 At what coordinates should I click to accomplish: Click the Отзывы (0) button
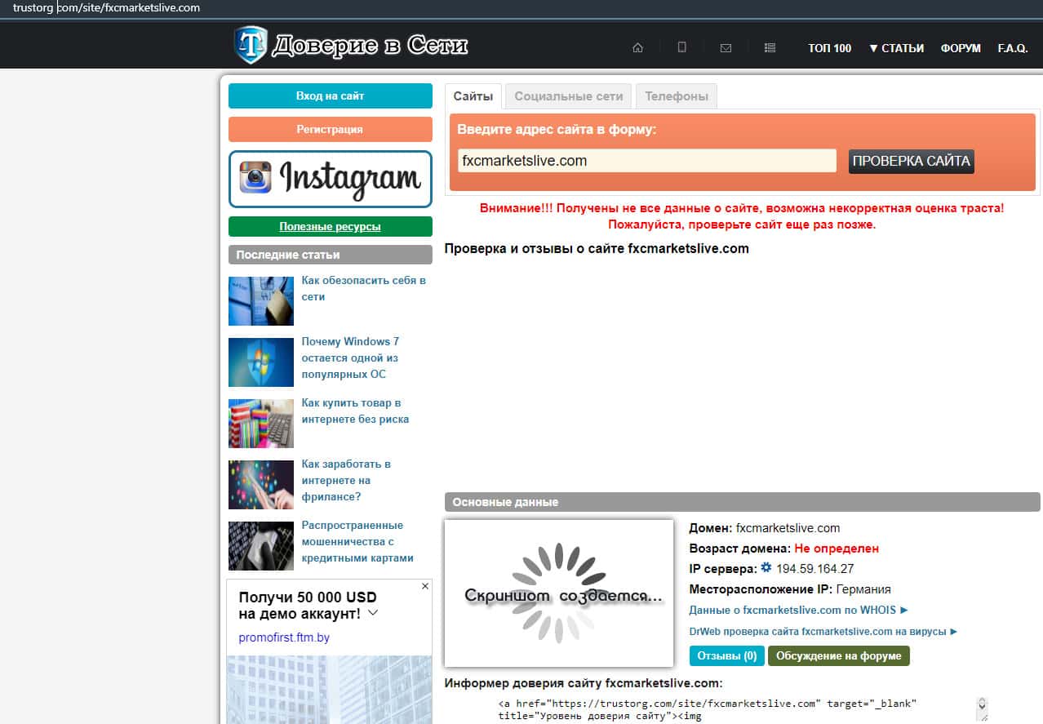click(x=726, y=655)
